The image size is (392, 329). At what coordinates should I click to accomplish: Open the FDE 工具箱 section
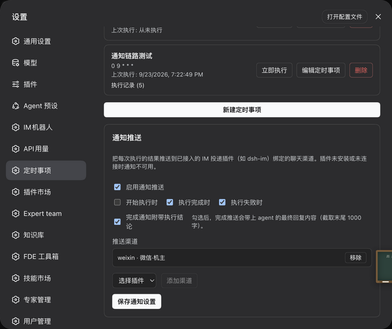click(x=46, y=257)
